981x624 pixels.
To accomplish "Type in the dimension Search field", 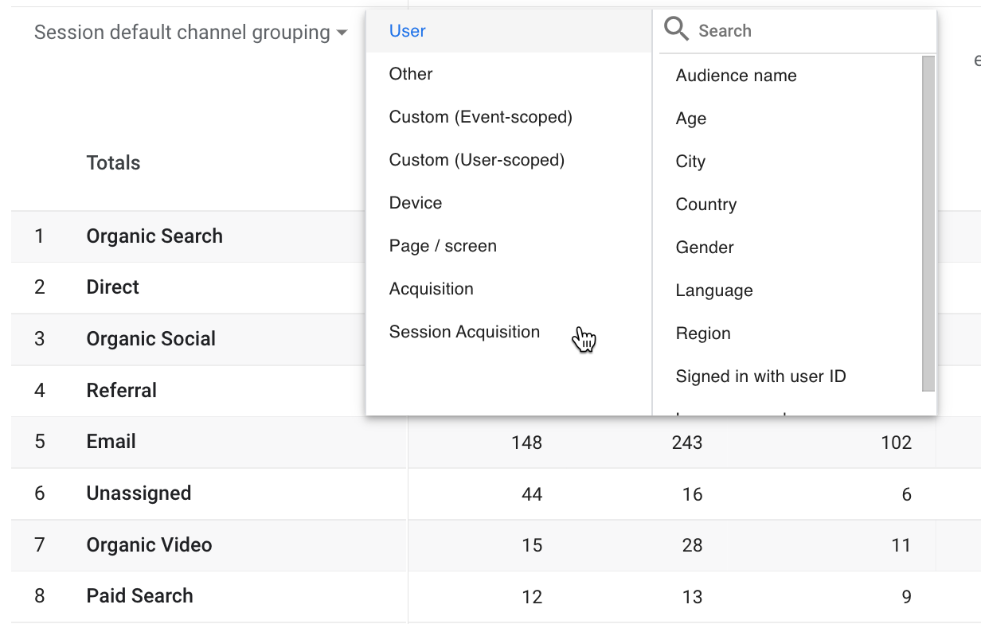I will (804, 31).
